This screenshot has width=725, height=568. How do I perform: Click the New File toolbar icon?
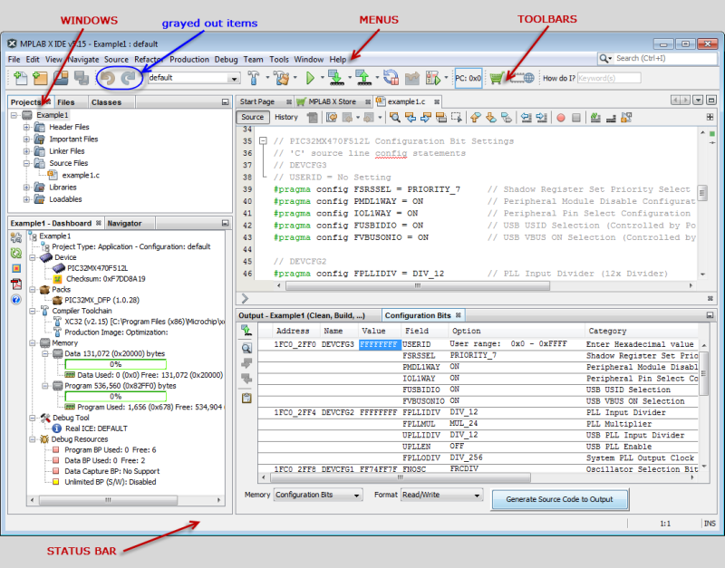19,79
